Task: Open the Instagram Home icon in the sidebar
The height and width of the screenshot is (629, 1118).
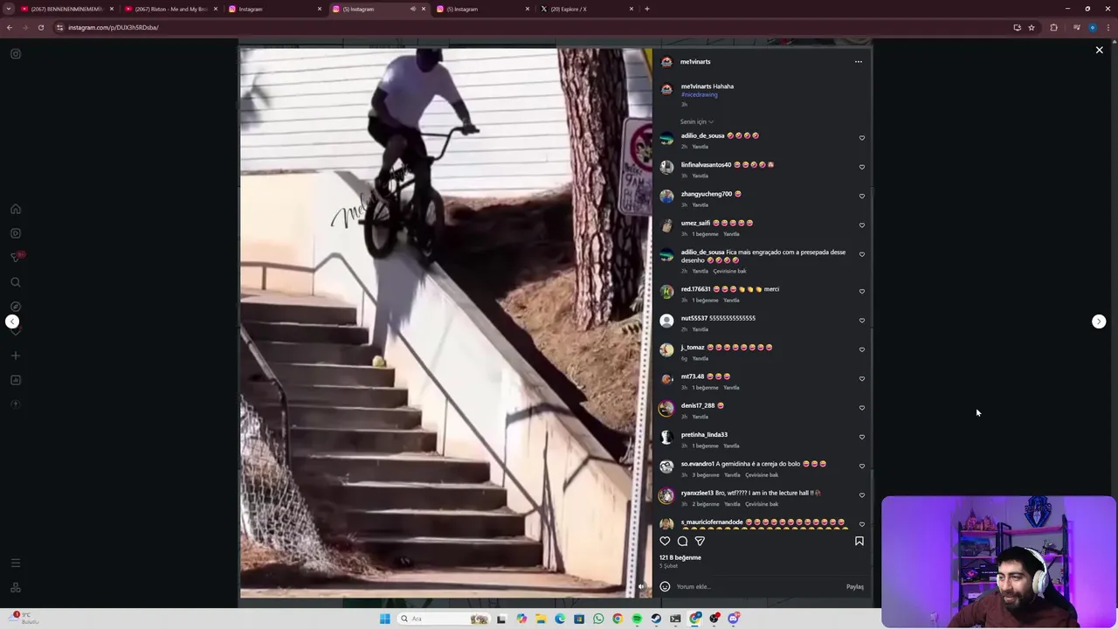Action: pos(15,209)
